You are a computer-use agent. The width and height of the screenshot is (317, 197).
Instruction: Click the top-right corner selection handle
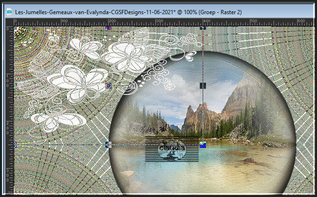tap(203, 28)
